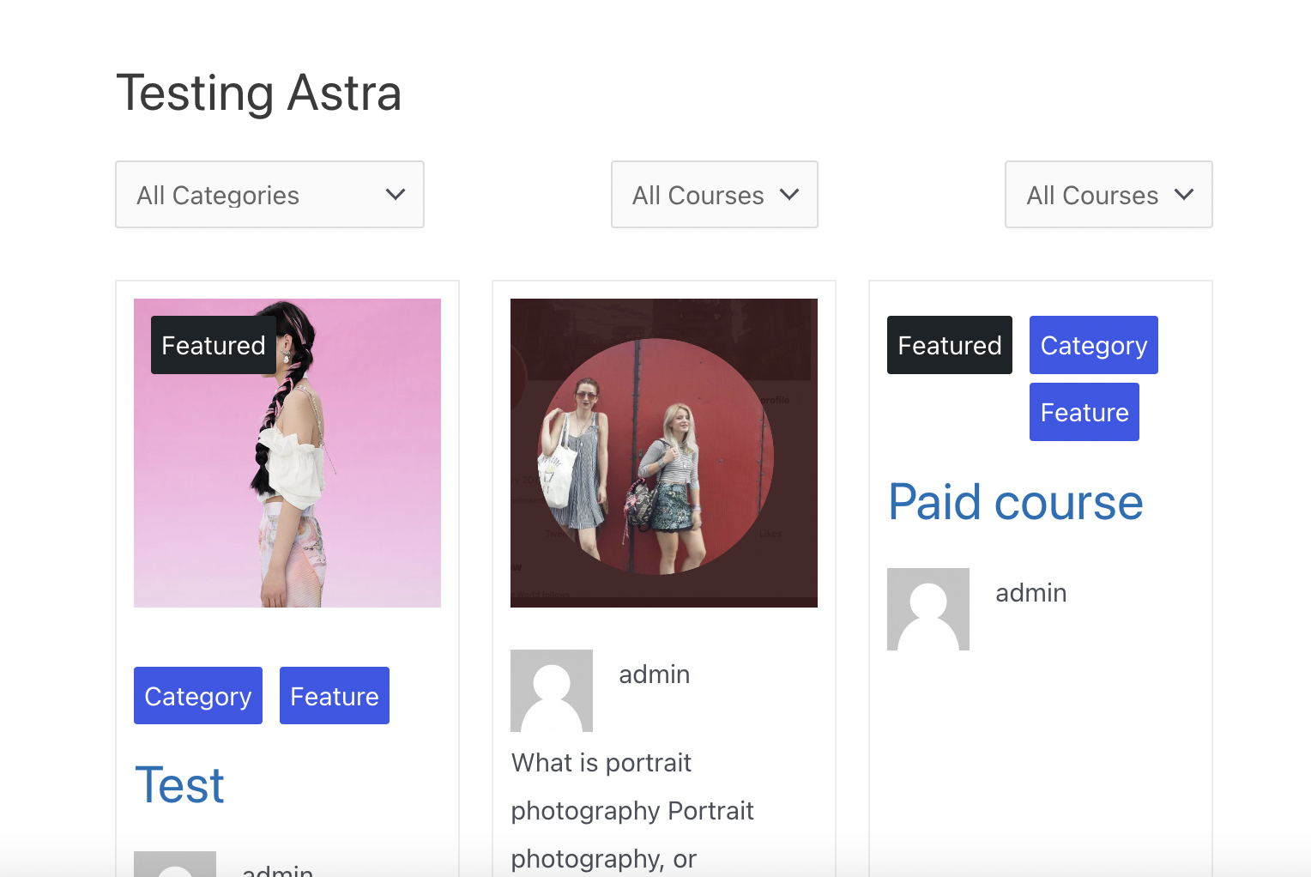Click the Featured label on Paid course
Screen dimensions: 1311x877
(x=949, y=345)
